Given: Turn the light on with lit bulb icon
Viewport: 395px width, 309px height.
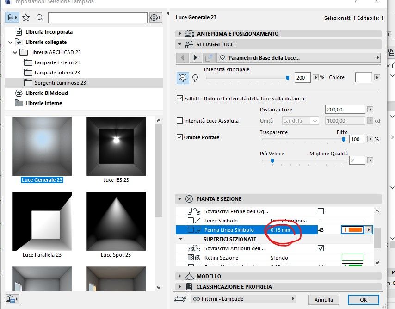Looking at the screenshot, I should 183,78.
